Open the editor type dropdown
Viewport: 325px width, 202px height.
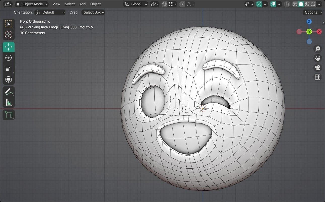8,4
